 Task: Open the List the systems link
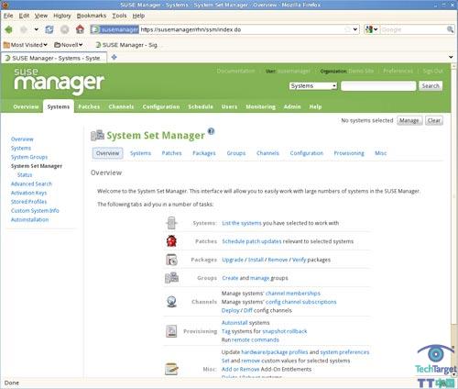242,223
